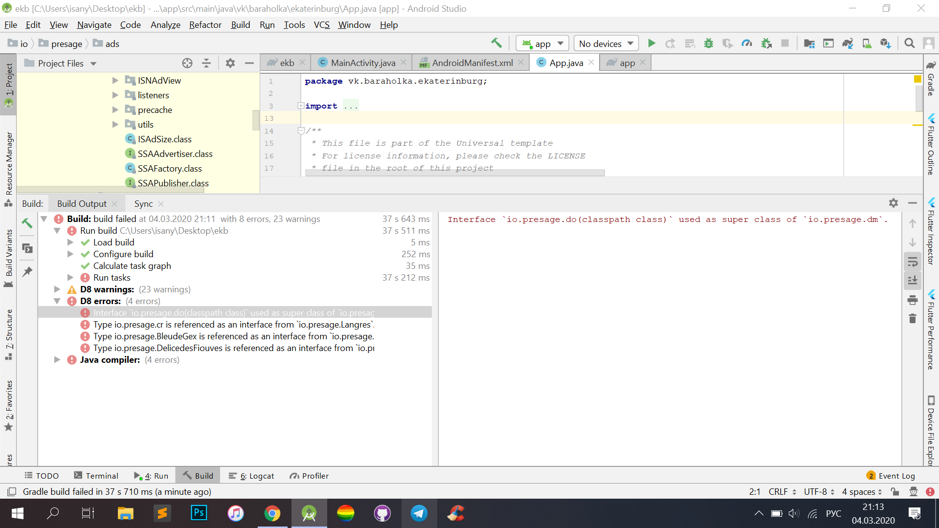Image resolution: width=939 pixels, height=528 pixels.
Task: Toggle the Z: Structure side panel
Action: coord(8,334)
